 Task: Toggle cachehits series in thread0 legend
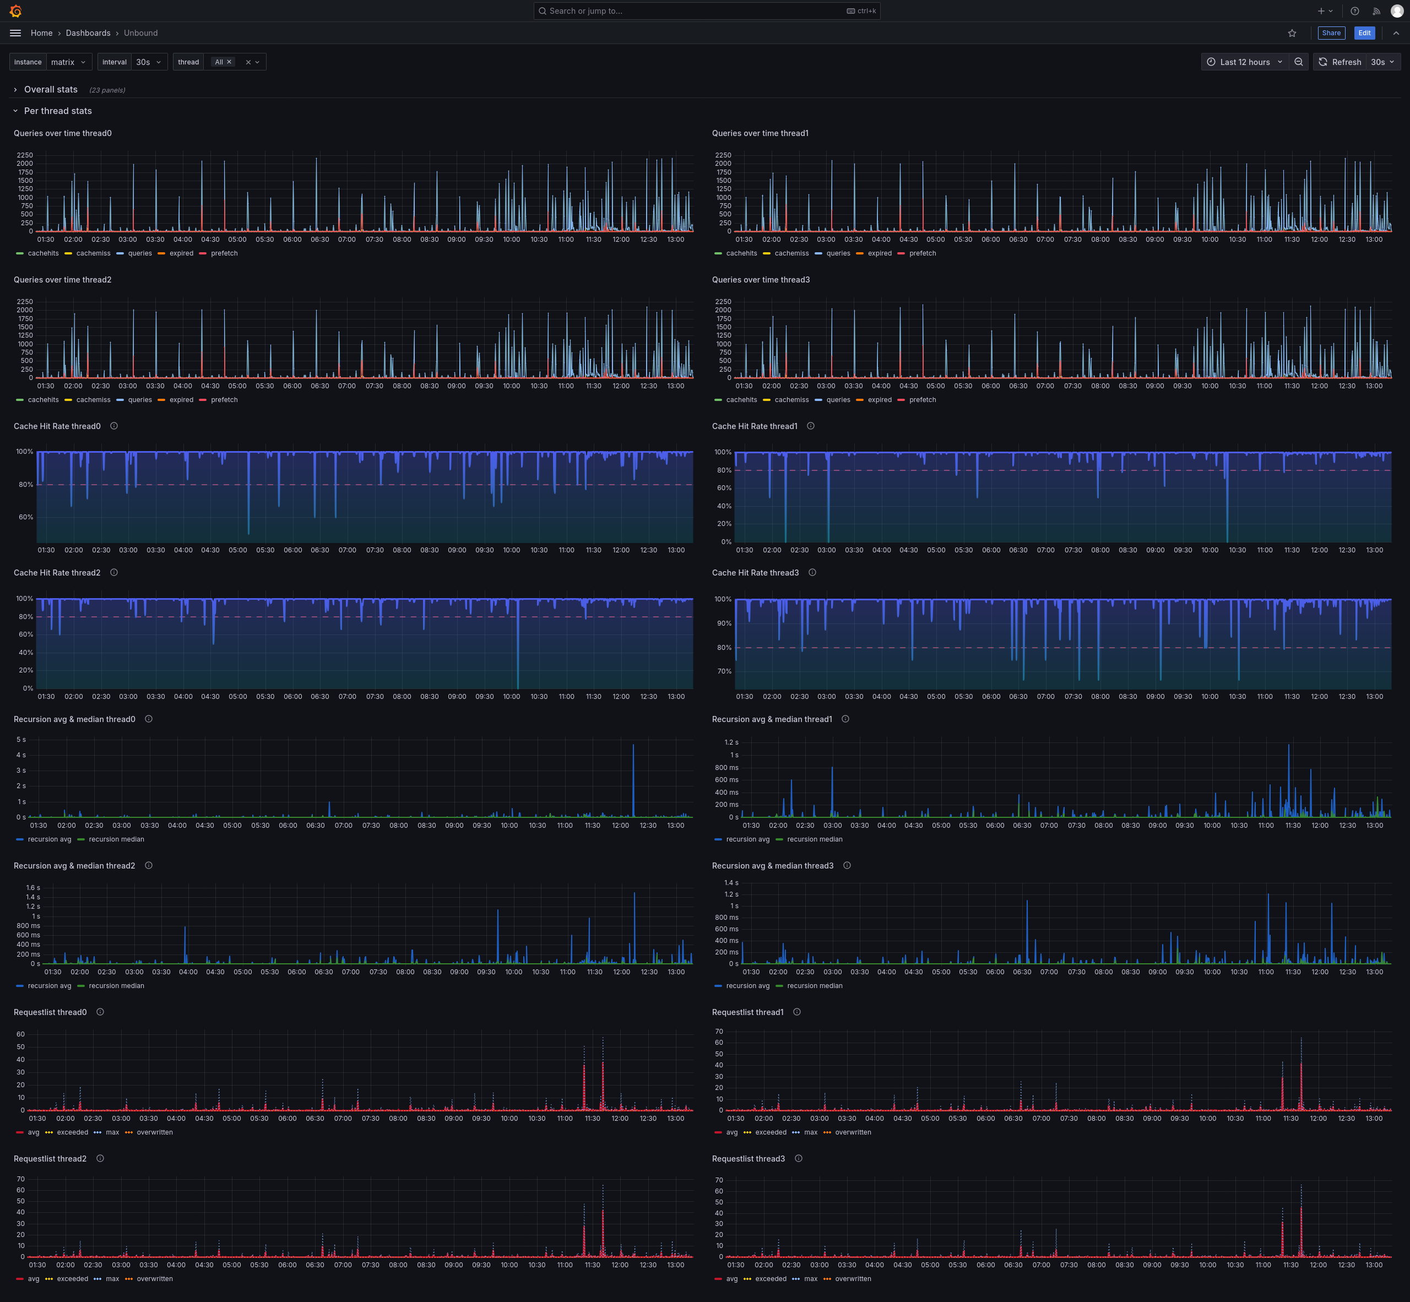[x=43, y=254]
